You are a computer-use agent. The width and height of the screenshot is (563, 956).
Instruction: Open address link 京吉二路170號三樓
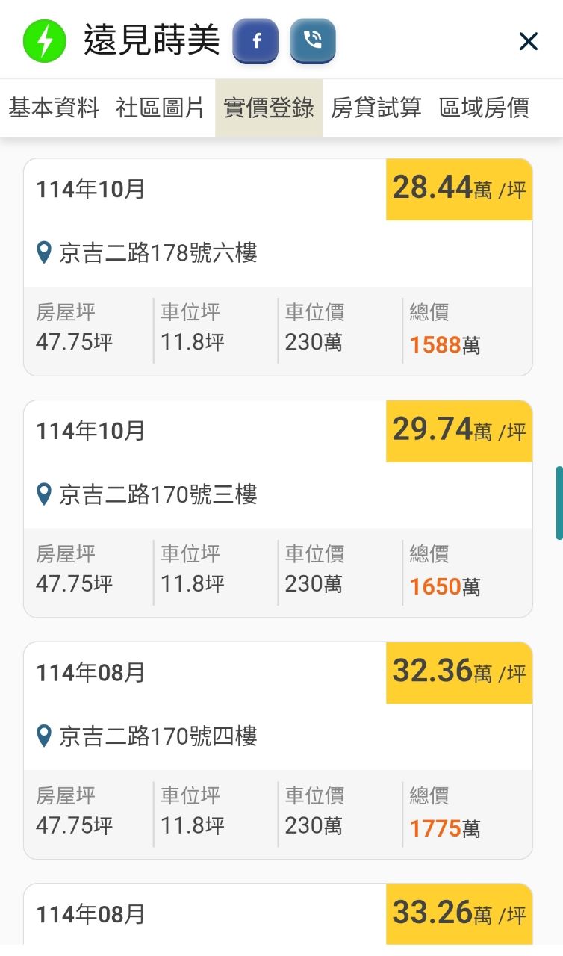tap(158, 494)
